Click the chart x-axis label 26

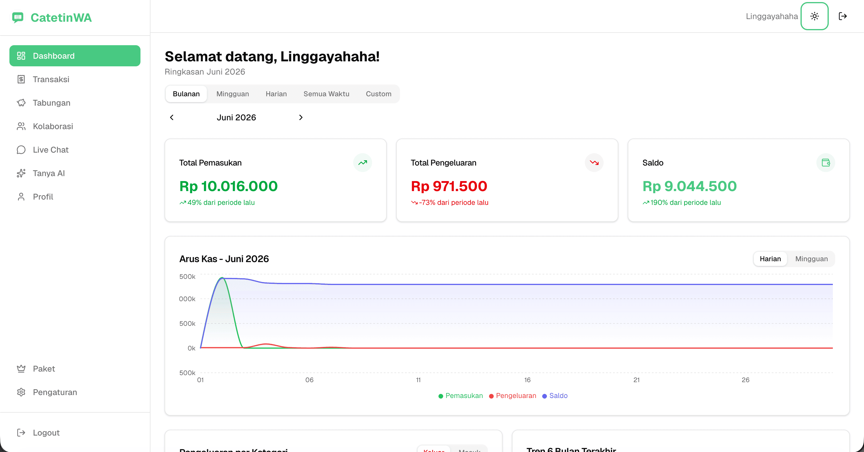(x=745, y=380)
